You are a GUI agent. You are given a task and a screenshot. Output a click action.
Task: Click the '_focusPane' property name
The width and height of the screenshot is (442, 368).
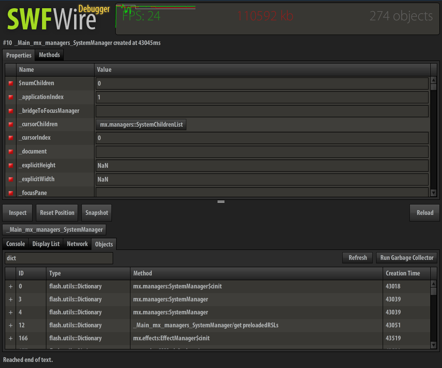32,193
